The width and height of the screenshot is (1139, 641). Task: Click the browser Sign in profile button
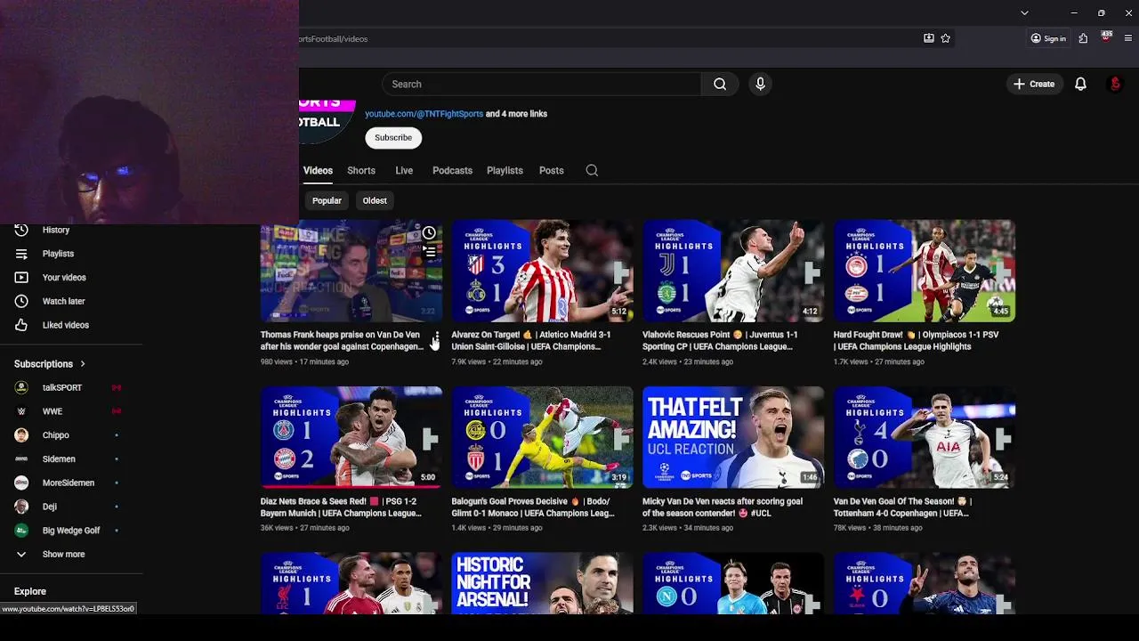tap(1048, 38)
